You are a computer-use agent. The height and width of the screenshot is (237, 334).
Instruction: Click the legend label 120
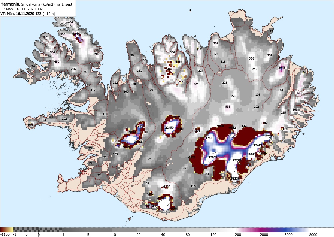tap(213, 235)
